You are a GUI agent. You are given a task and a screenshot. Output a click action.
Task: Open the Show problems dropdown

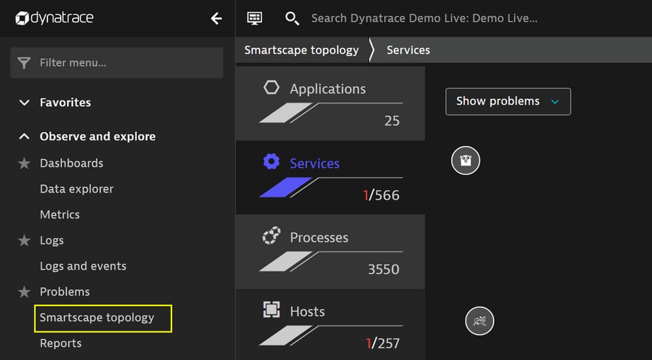tap(508, 102)
